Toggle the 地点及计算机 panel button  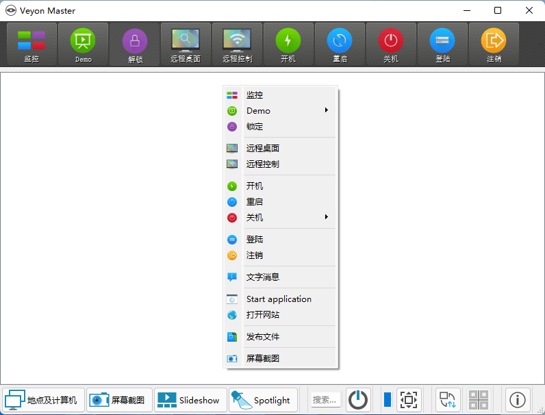pos(43,400)
